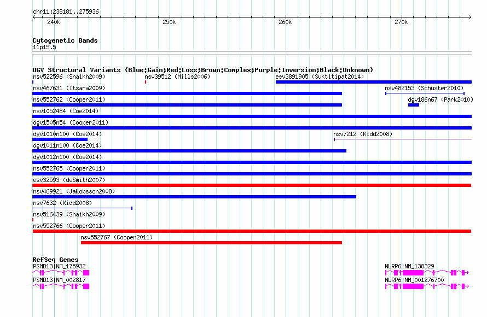The height and width of the screenshot is (317, 487).
Task: Click the nsv469921 (Jakobsson2008) label
Action: pos(74,191)
